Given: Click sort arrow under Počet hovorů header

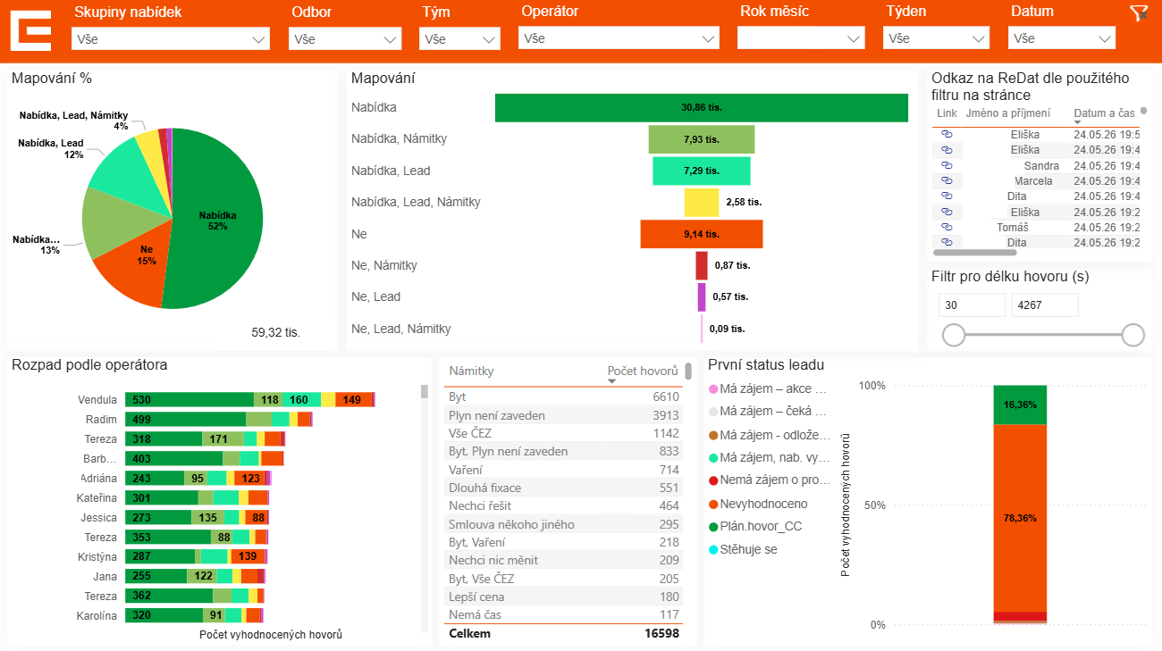Looking at the screenshot, I should [612, 381].
